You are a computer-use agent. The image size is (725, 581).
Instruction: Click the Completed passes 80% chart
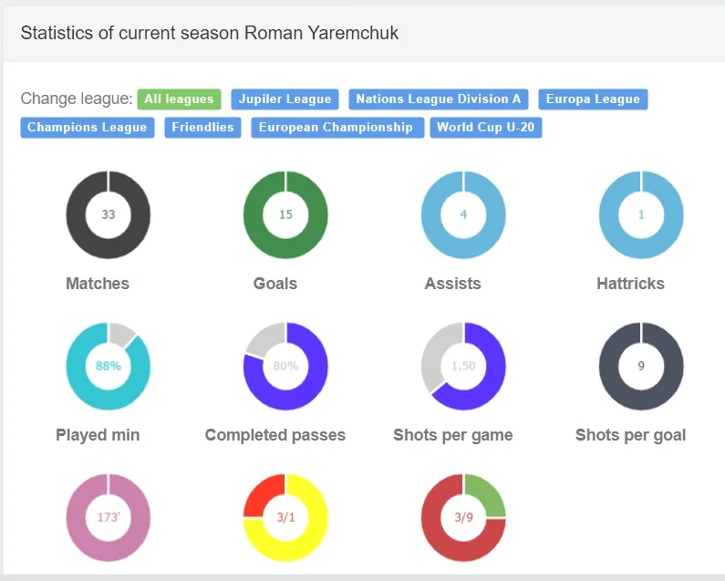tap(285, 367)
